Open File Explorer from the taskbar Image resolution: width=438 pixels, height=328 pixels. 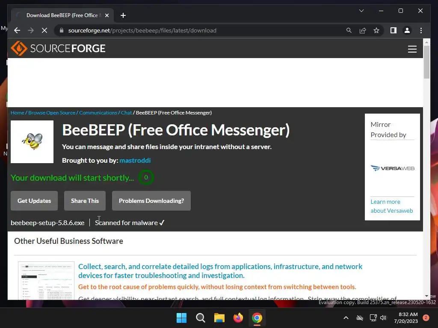pyautogui.click(x=219, y=318)
